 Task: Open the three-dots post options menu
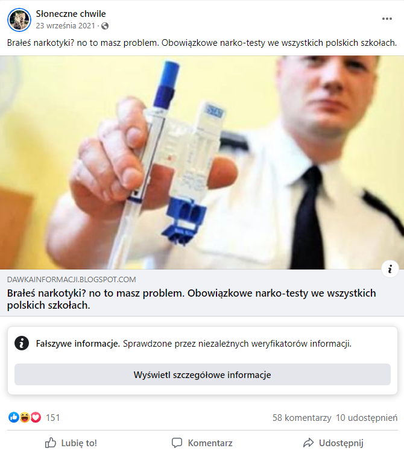[387, 19]
